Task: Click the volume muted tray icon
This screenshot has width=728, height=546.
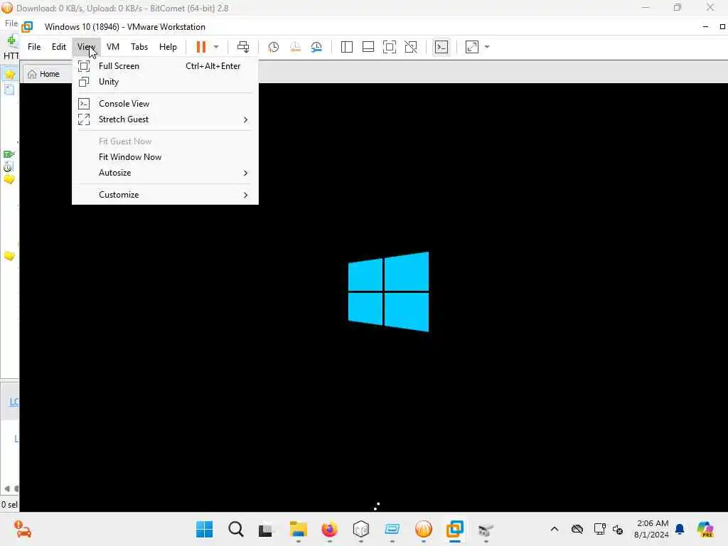Action: tap(618, 529)
